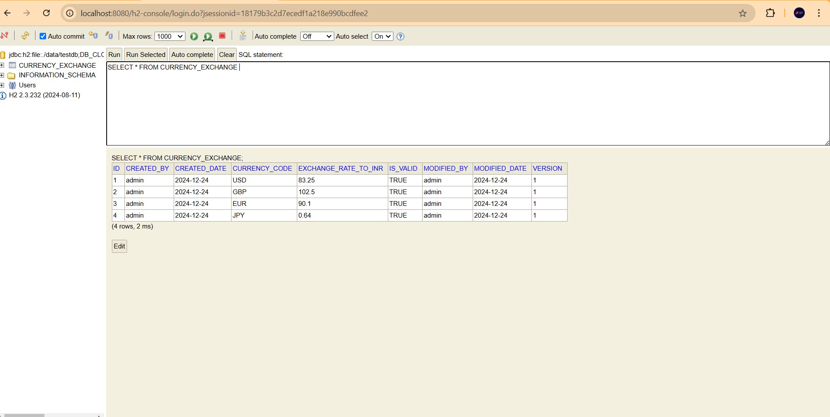Reload the page with the browser refresh icon
Image resolution: width=830 pixels, height=417 pixels.
point(47,13)
